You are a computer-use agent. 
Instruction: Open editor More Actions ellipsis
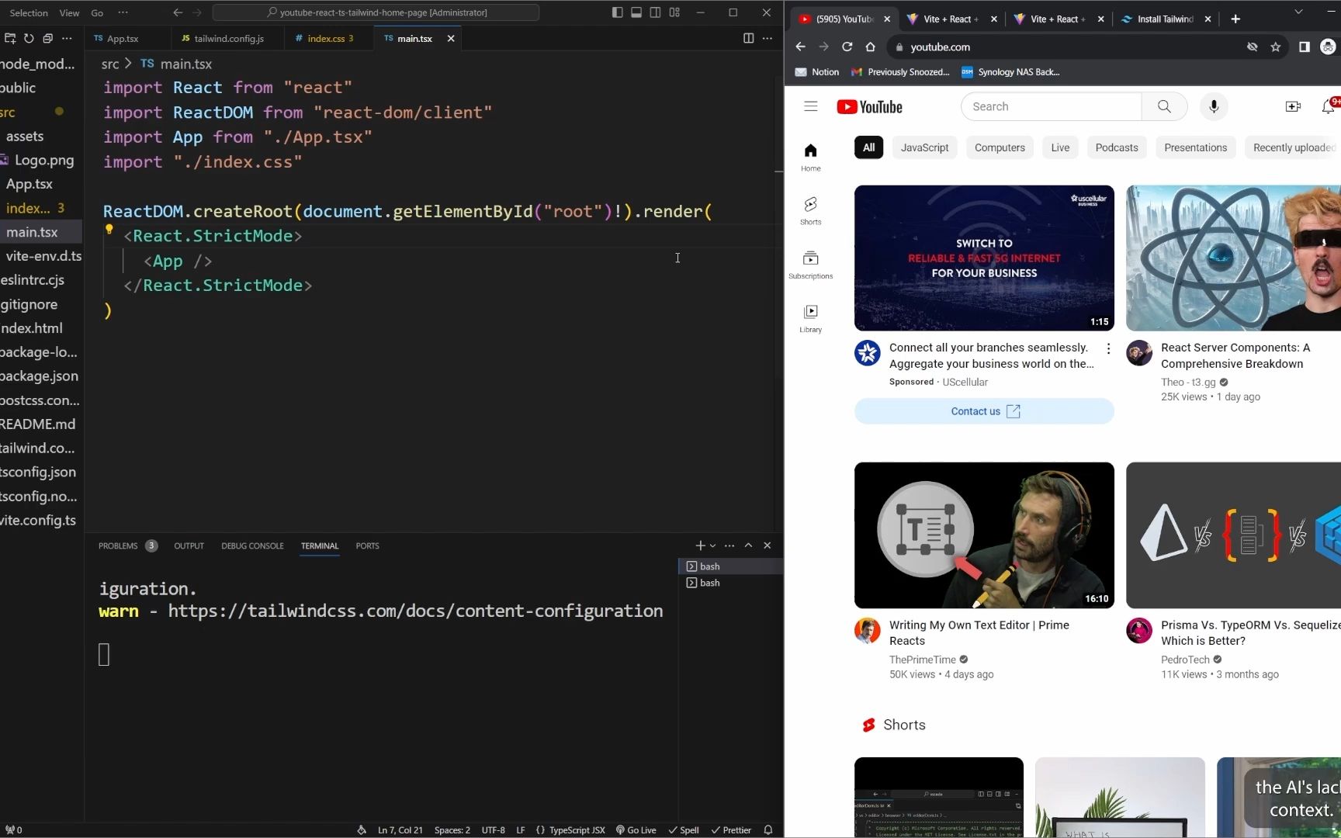click(x=768, y=38)
